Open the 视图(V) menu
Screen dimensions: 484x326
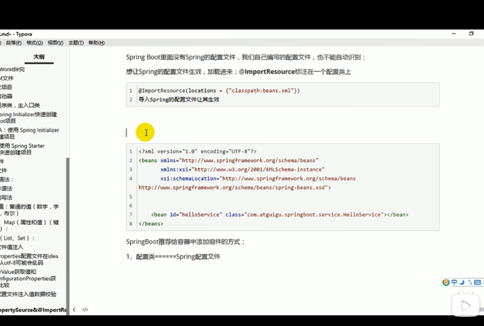[x=55, y=43]
